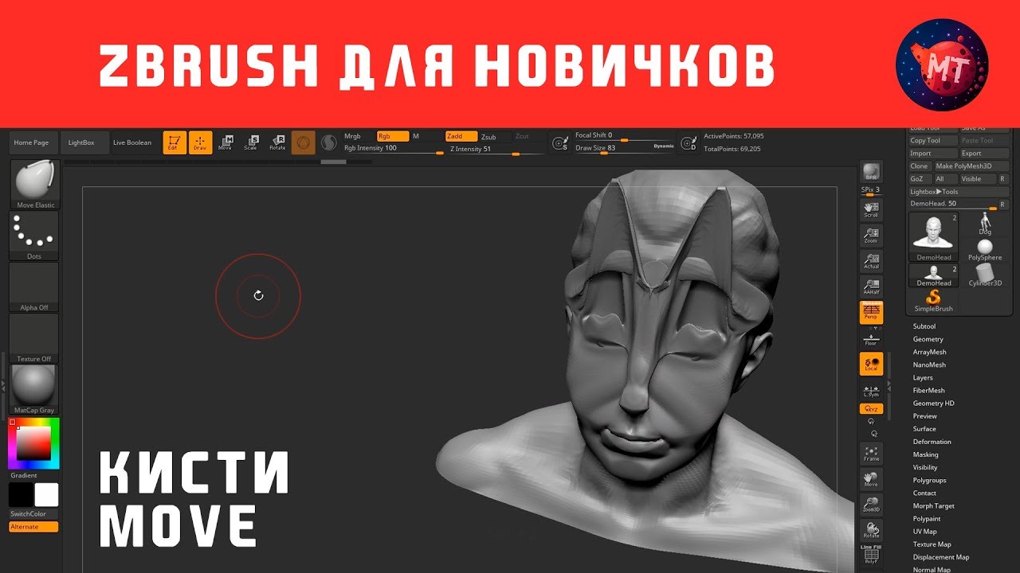The width and height of the screenshot is (1020, 573).
Task: Adjust the Draw Size slider
Action: (624, 148)
